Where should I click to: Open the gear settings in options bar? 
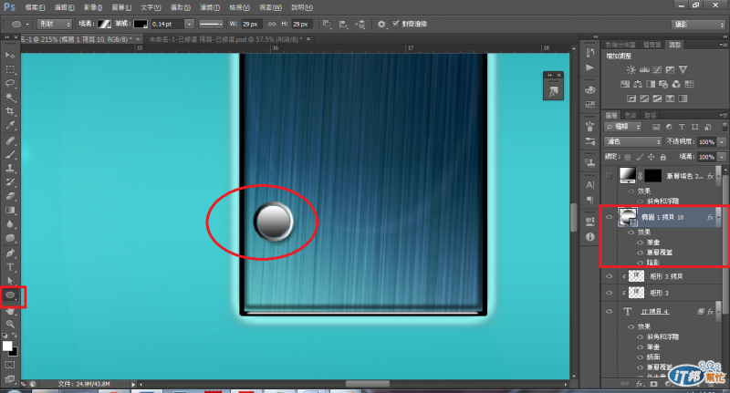pyautogui.click(x=381, y=24)
